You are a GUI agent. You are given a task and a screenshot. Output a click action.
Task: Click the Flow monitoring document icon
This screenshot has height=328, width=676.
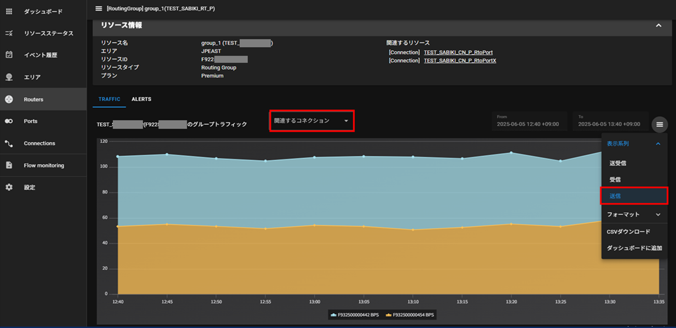9,165
